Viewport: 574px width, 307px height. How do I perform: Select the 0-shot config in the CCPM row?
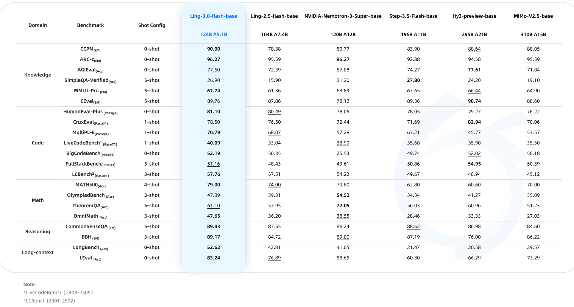[x=152, y=49]
